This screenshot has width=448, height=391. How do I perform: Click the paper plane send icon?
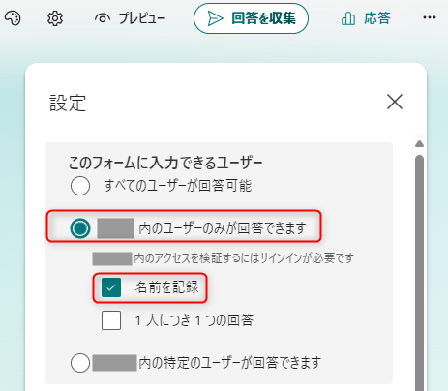(x=215, y=18)
